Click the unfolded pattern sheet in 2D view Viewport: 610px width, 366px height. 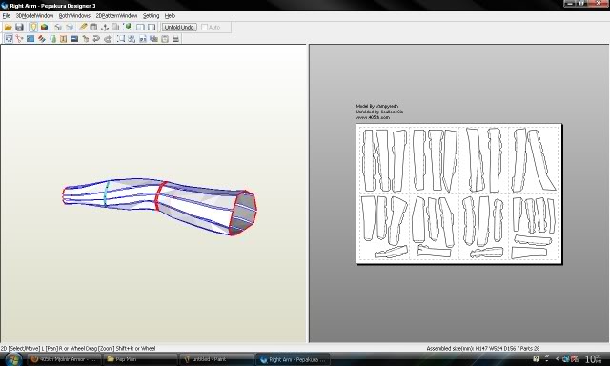[459, 193]
